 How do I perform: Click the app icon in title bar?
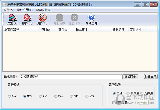coord(4,5)
